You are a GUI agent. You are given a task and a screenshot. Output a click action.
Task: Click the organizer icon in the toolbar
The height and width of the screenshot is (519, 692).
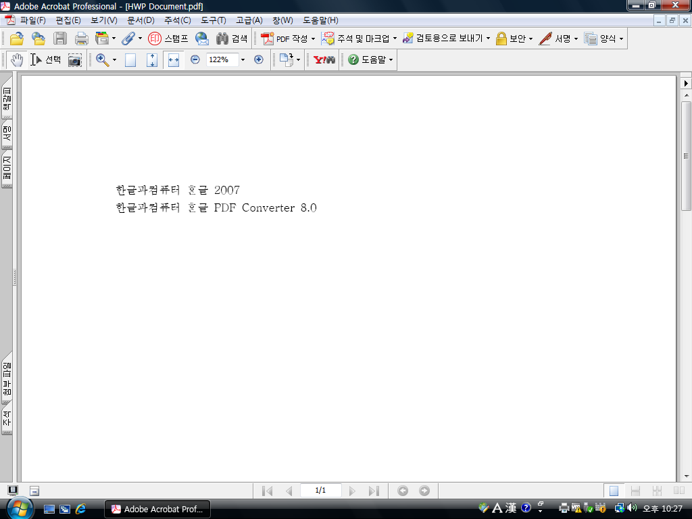(x=102, y=39)
